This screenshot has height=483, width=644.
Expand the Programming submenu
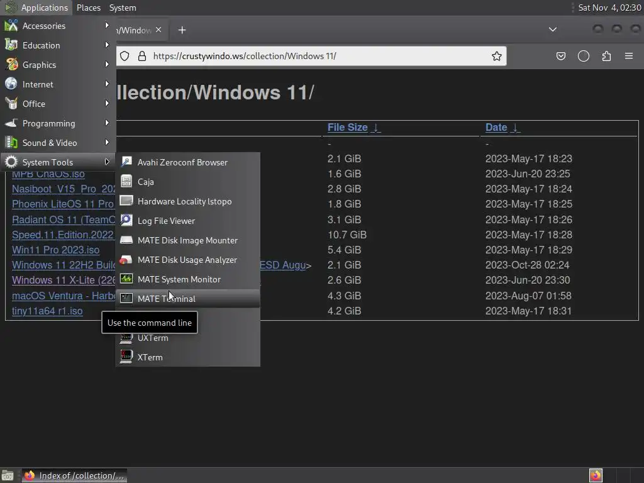point(58,123)
